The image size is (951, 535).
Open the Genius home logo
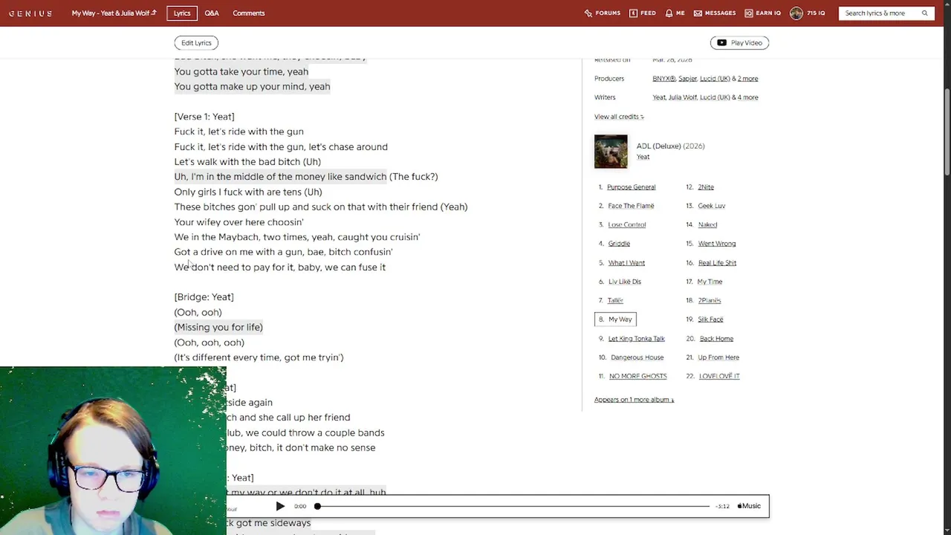tap(30, 13)
